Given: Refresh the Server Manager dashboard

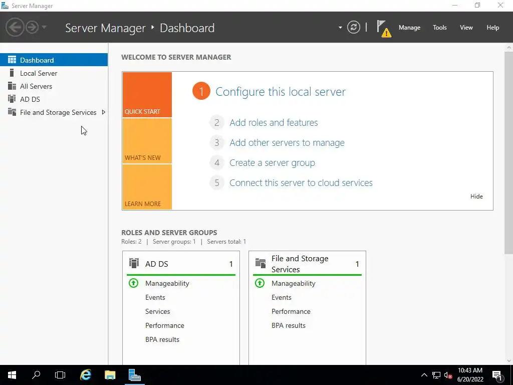Looking at the screenshot, I should click(353, 27).
